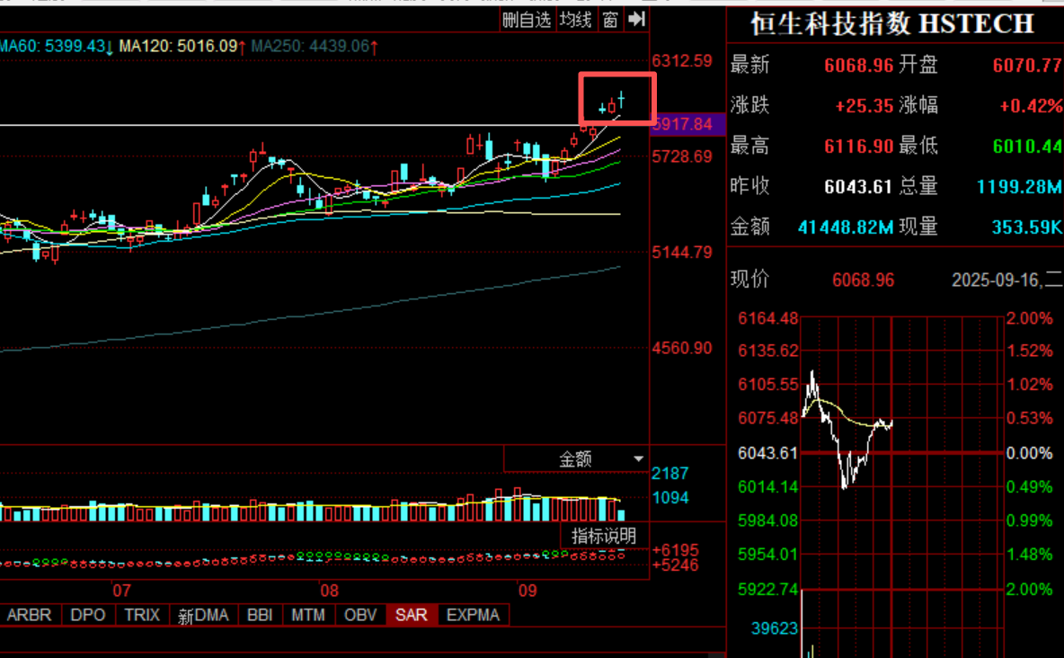Viewport: 1064px width, 658px height.
Task: Click the 窗 window button
Action: coord(610,20)
